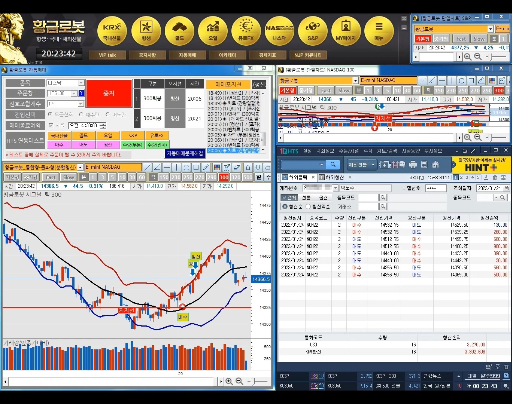Select diagonal line tool in main chart toolbar
Screen dimensions: 513x404
[148, 167]
